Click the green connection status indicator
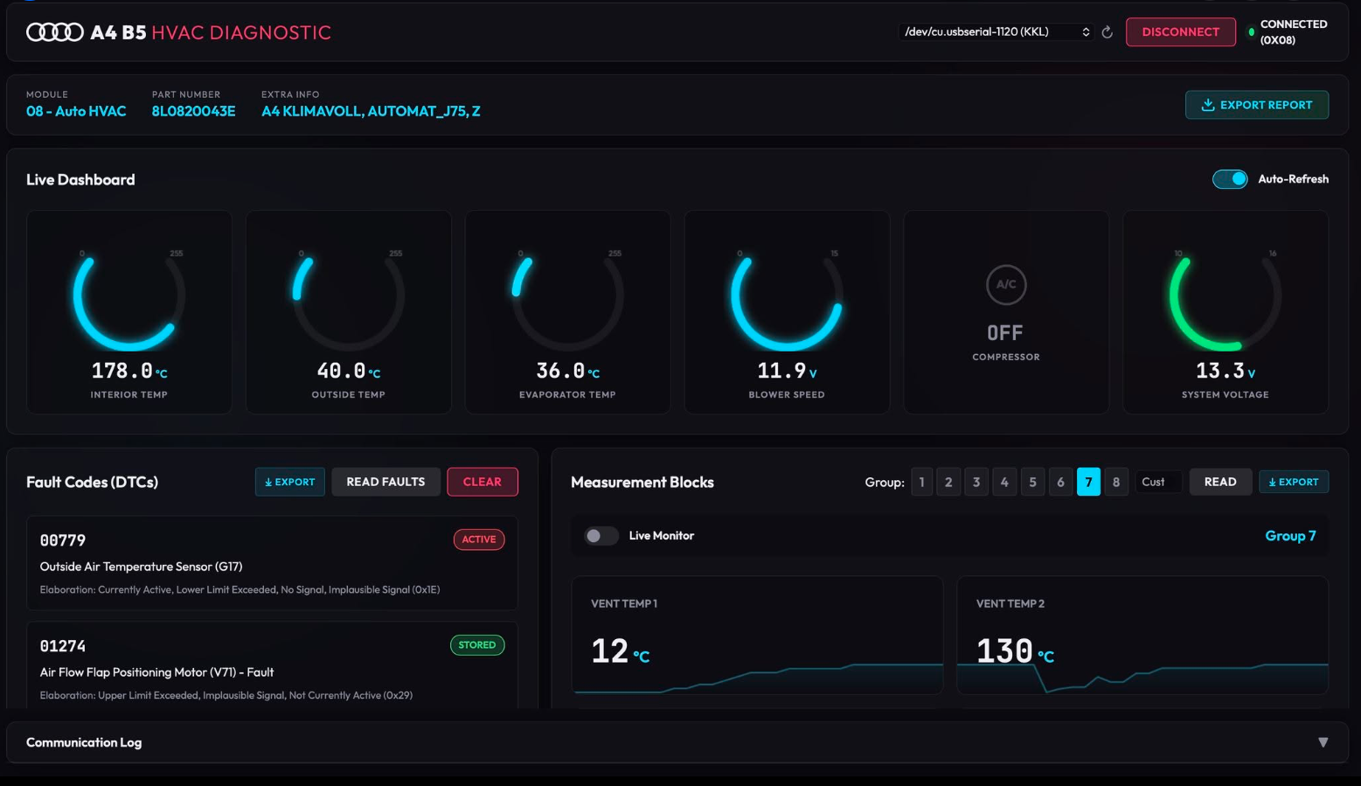 [1252, 32]
